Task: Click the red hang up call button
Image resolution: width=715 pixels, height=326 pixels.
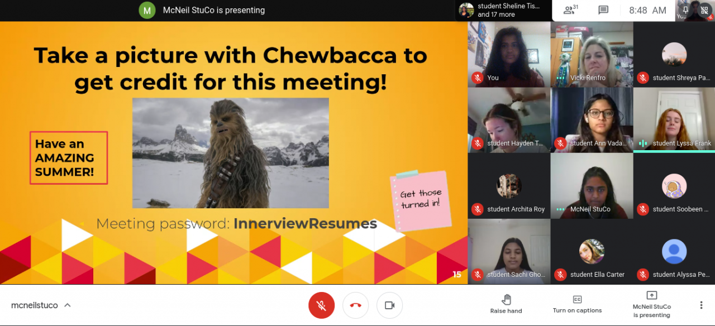Action: 355,305
